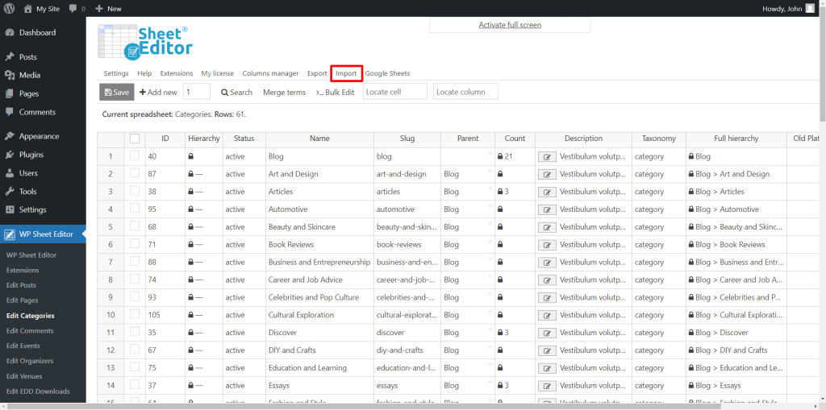Edit description for Discover row

click(x=547, y=333)
